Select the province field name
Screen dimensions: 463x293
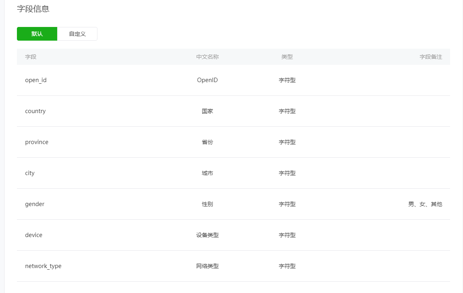37,142
